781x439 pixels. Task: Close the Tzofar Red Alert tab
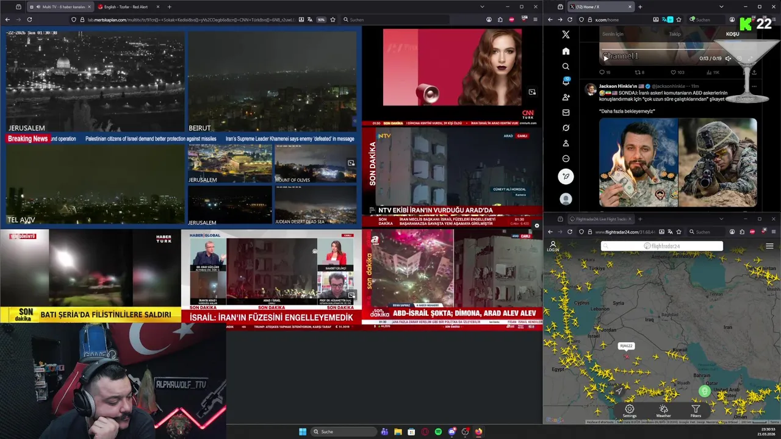(157, 7)
